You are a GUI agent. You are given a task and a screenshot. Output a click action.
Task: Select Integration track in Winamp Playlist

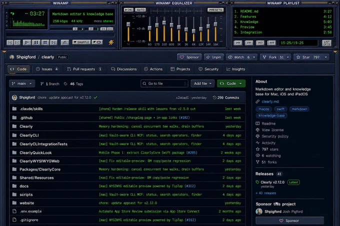pyautogui.click(x=283, y=32)
